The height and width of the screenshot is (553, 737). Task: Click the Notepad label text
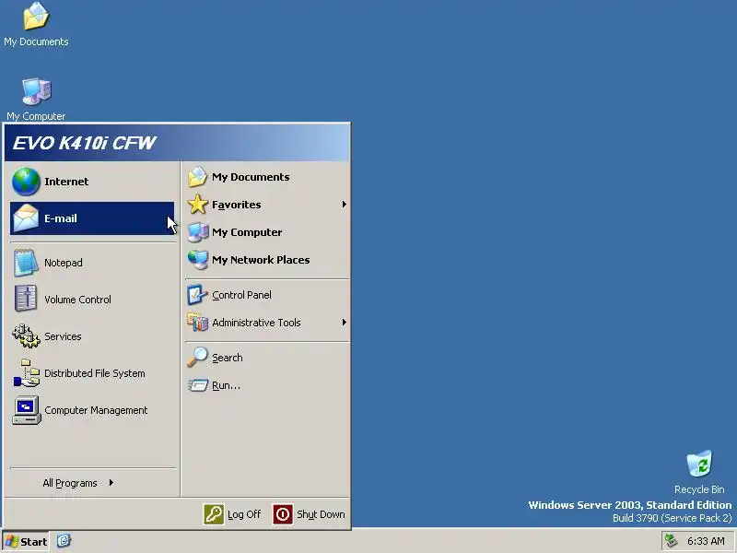coord(63,263)
